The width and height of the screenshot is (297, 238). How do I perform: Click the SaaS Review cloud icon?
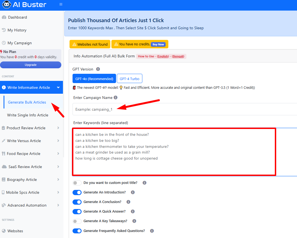(x=4, y=167)
